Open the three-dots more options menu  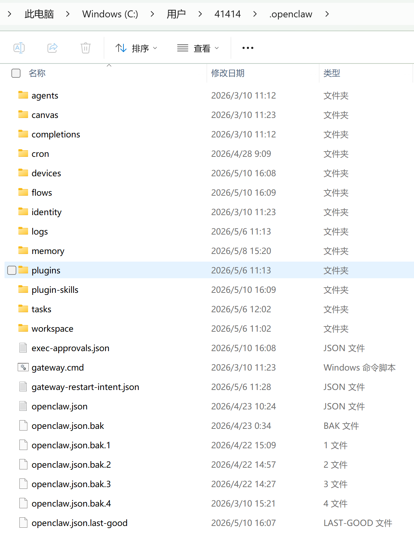248,48
